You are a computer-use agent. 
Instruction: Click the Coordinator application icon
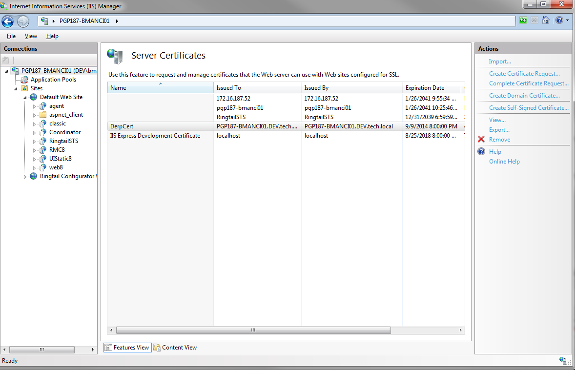tap(43, 132)
